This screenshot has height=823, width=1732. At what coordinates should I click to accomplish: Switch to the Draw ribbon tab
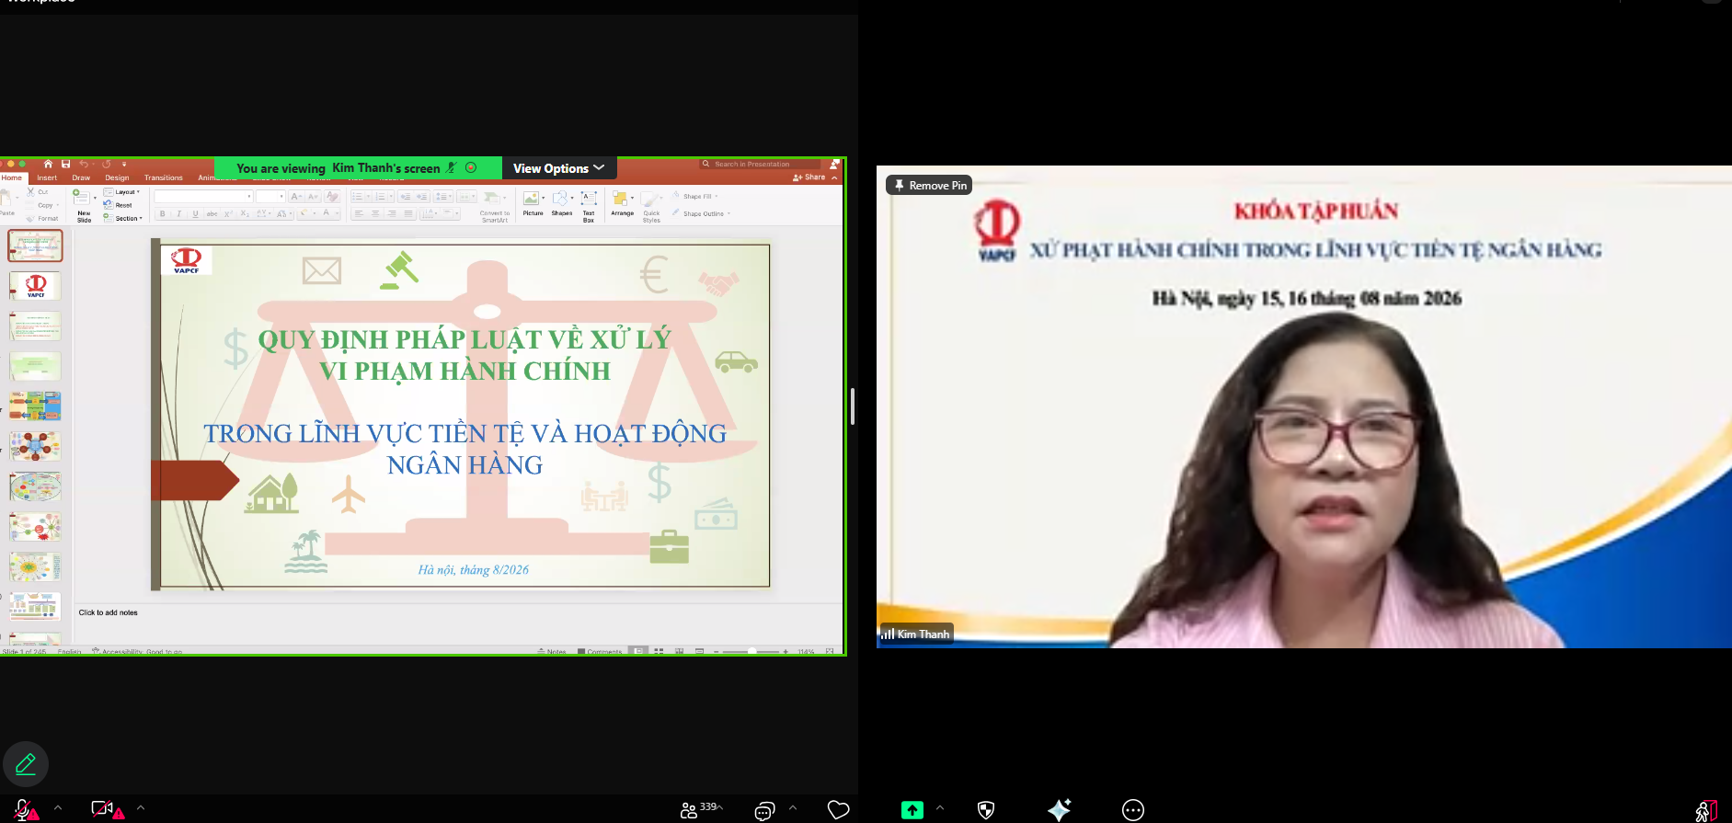[81, 177]
